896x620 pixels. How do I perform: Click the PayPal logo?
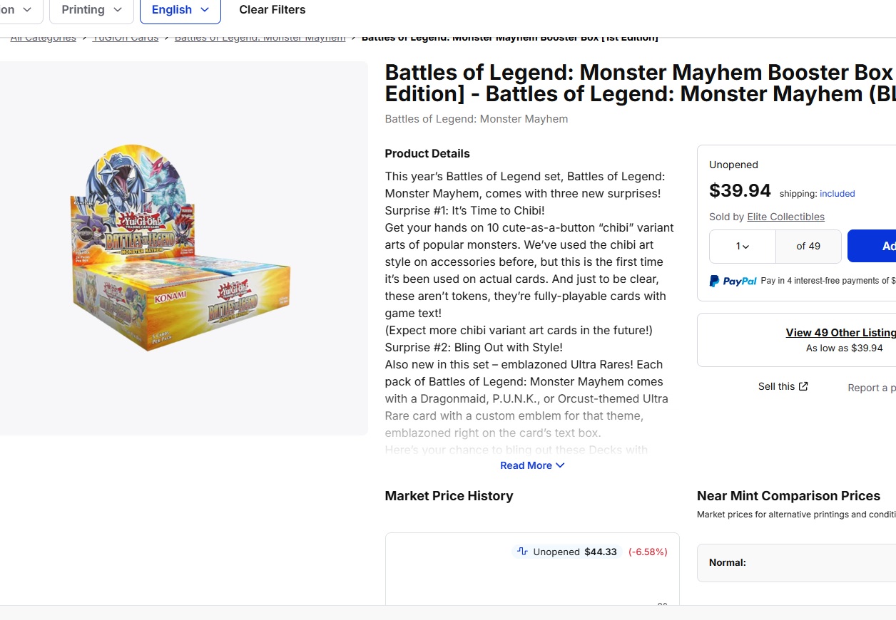point(733,281)
